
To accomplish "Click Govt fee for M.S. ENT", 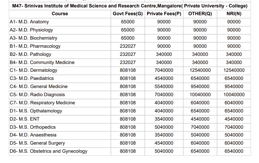I will point(128,119).
